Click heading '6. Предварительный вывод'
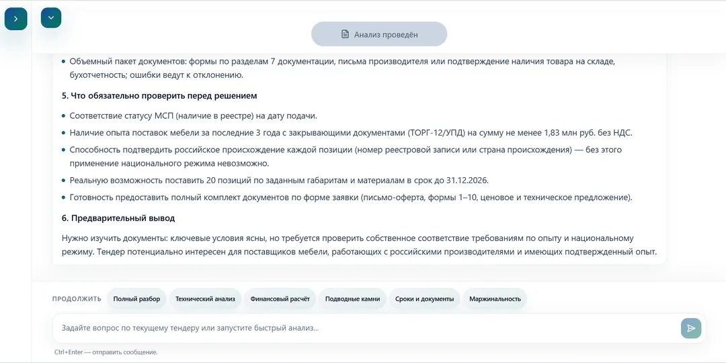726x363 pixels. (118, 218)
